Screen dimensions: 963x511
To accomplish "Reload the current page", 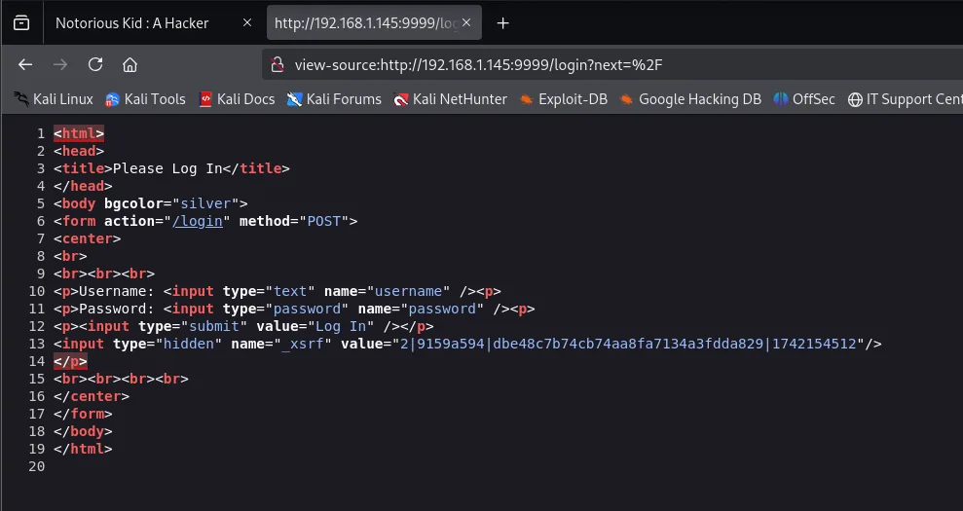I will (95, 64).
